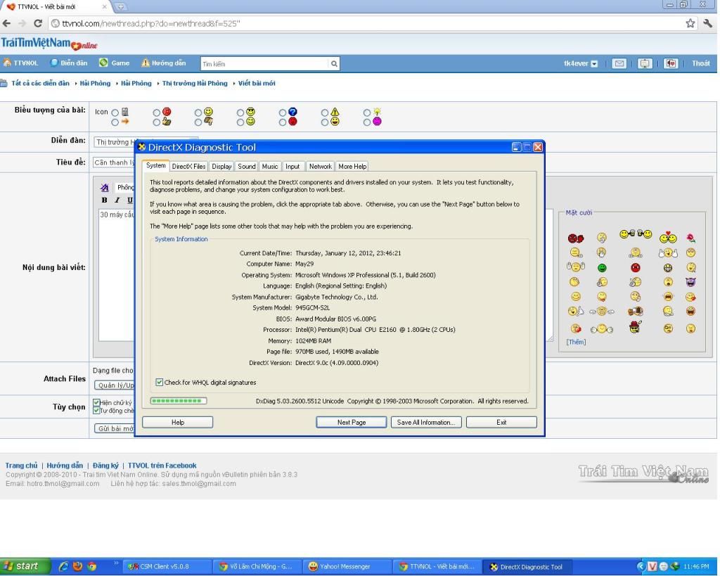Screen dimensions: 720x576
Task: Select the light bulb post icon radio
Action: point(366,113)
